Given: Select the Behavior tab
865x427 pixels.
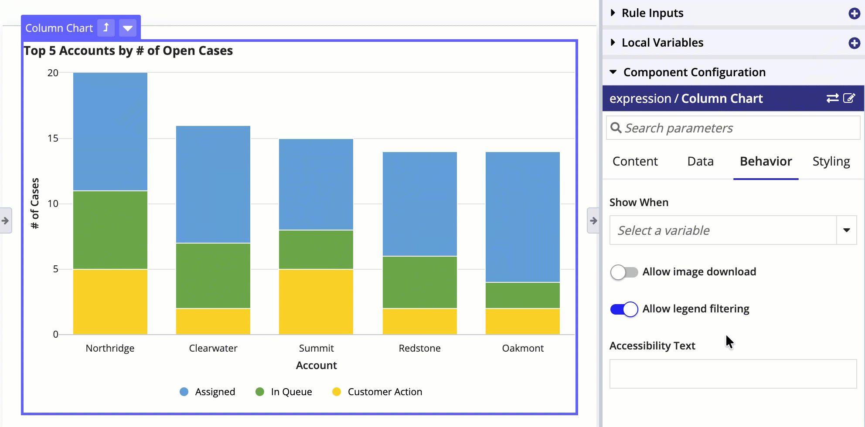Looking at the screenshot, I should [x=766, y=161].
